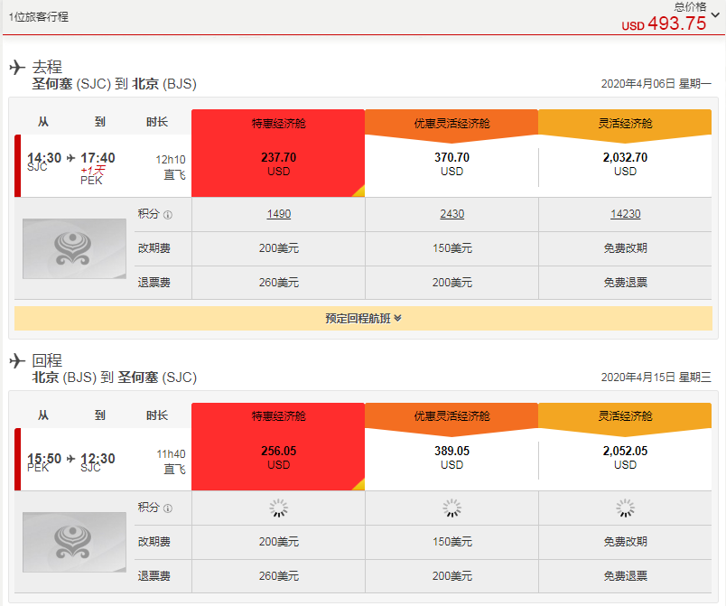Click Hainan Airlines logo thumbnail in outbound flight
The height and width of the screenshot is (606, 726).
tap(75, 248)
